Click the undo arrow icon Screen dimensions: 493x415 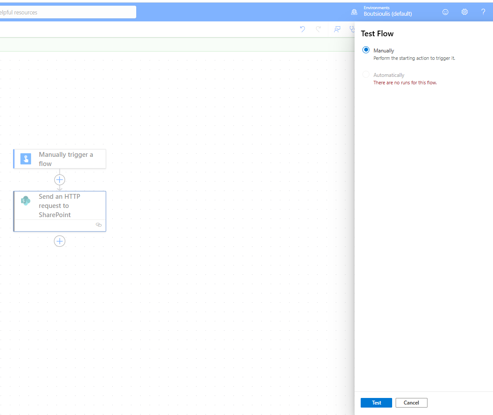[302, 29]
